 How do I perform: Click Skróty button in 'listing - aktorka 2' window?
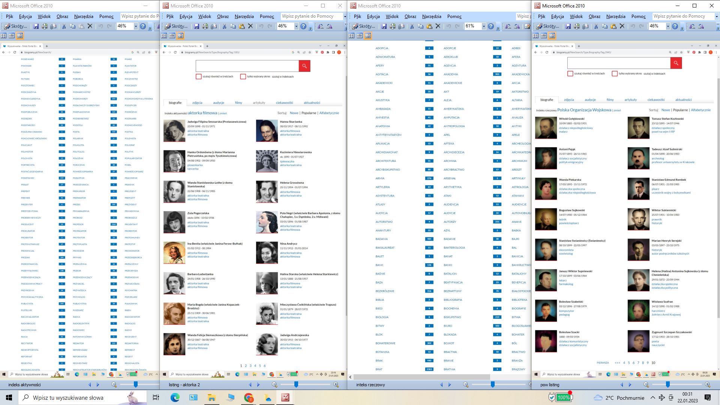(175, 26)
